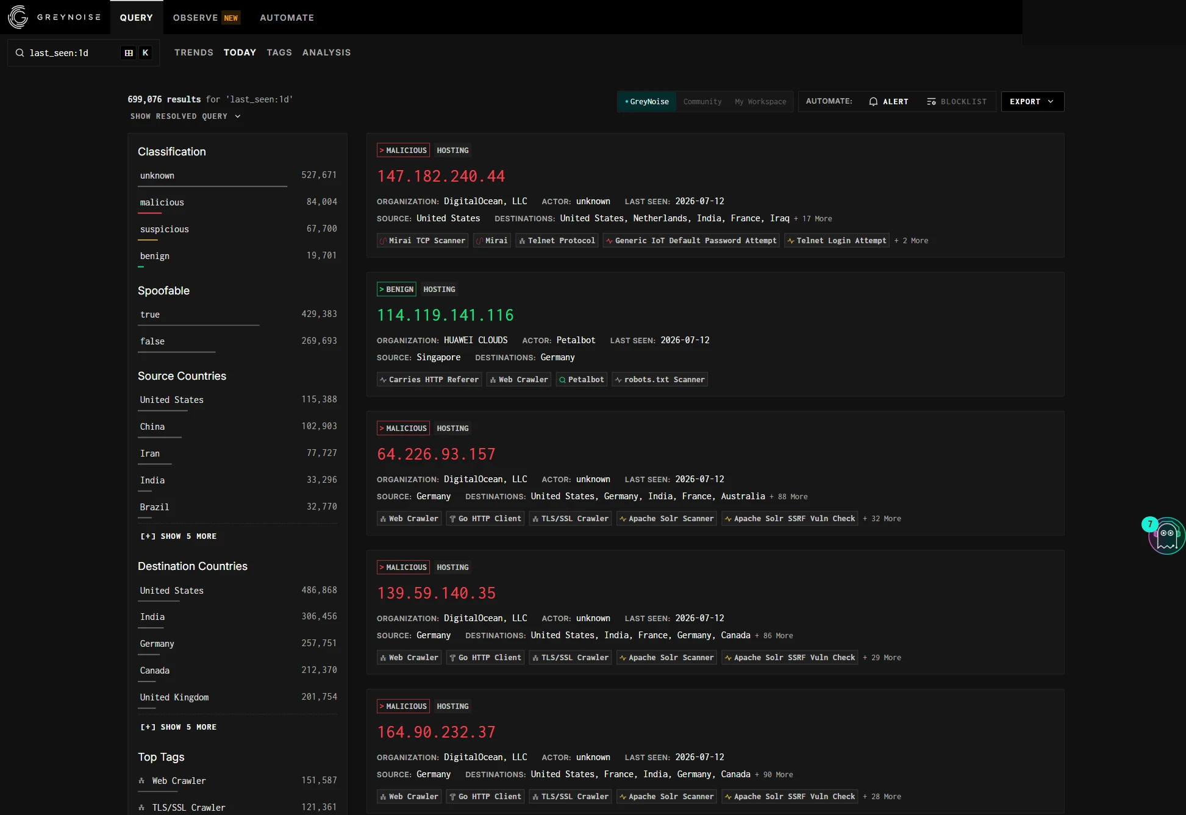The width and height of the screenshot is (1186, 815).
Task: Expand Show 5 More under Source Countries
Action: (x=179, y=536)
